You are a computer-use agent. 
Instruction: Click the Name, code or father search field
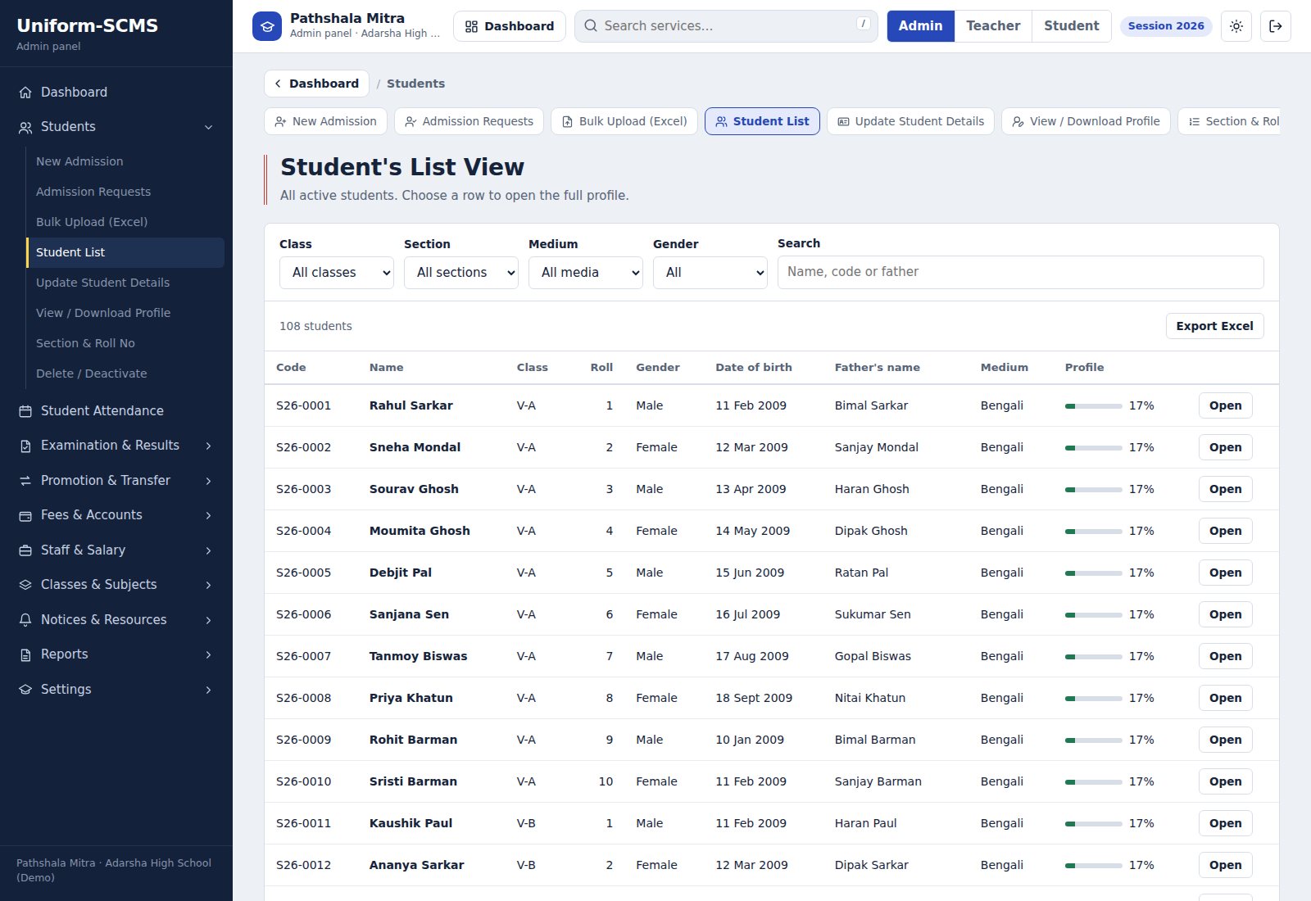1020,272
